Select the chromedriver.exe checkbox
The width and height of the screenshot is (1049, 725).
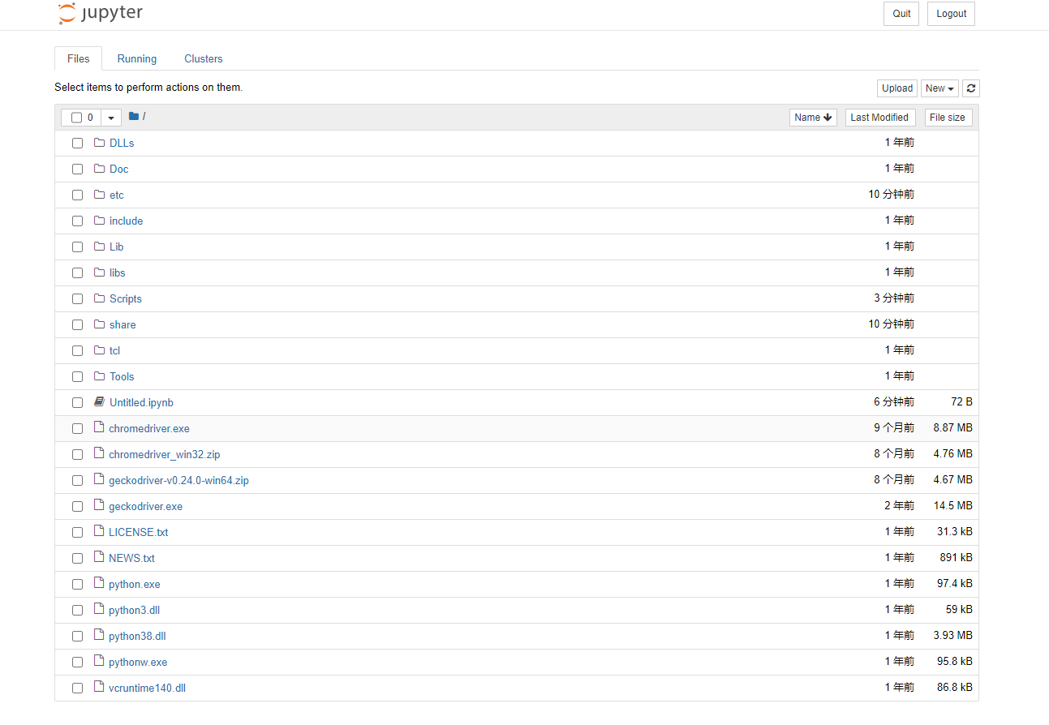point(77,429)
